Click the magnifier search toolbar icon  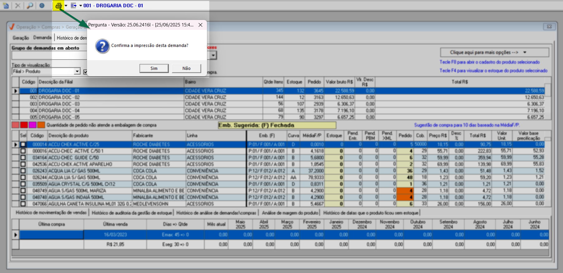[x=30, y=6]
